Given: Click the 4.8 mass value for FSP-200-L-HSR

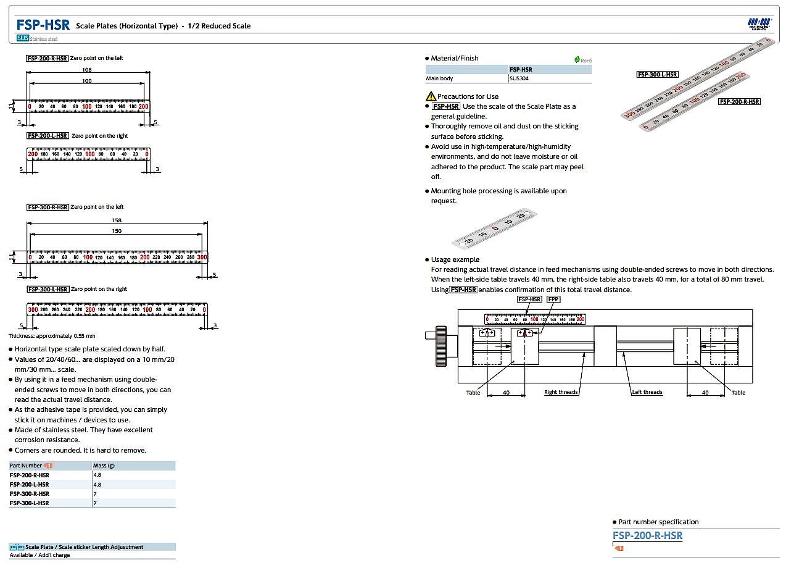Looking at the screenshot, I should [x=97, y=485].
